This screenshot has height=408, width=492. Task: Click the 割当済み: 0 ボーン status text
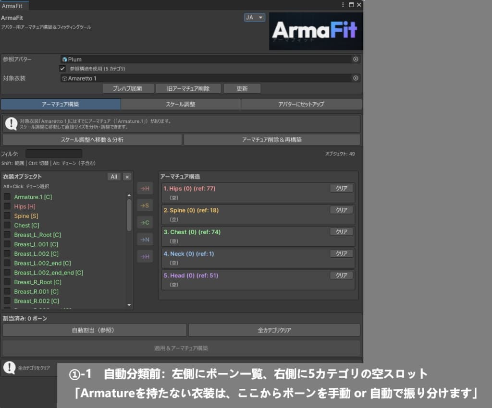[25, 318]
